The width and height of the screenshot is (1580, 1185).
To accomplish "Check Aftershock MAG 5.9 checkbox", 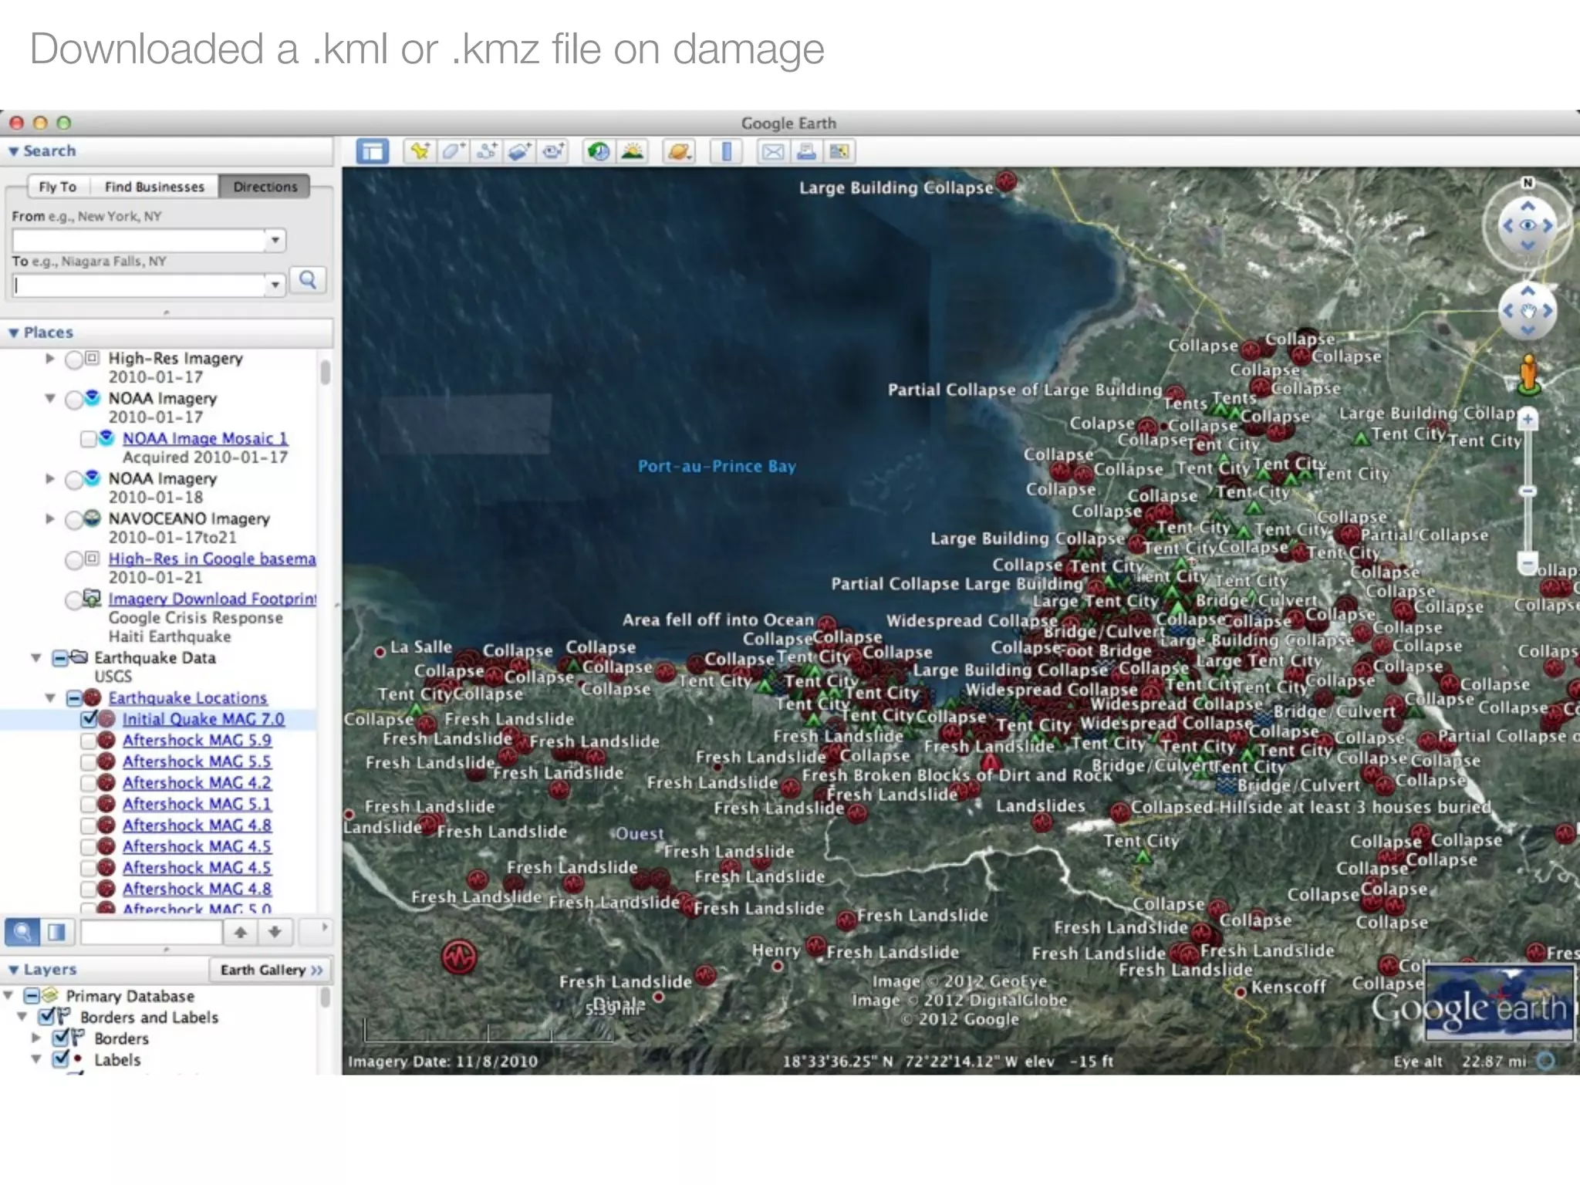I will tap(89, 741).
